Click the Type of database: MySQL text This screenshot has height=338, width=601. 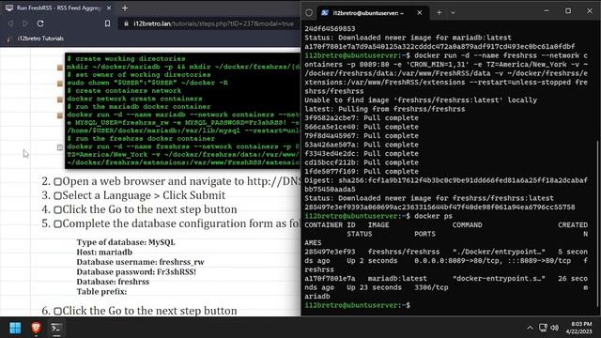[126, 242]
